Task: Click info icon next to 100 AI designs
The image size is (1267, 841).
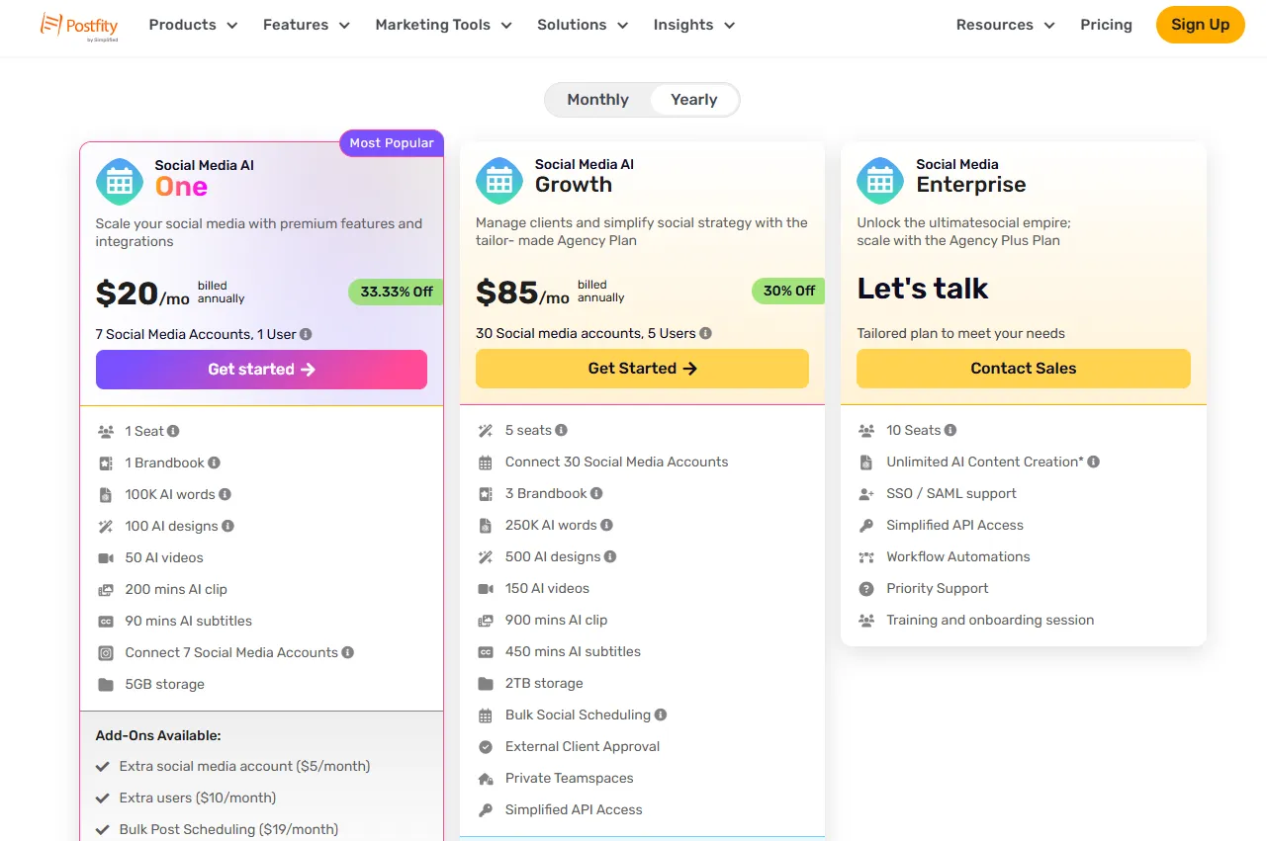Action: point(227,526)
